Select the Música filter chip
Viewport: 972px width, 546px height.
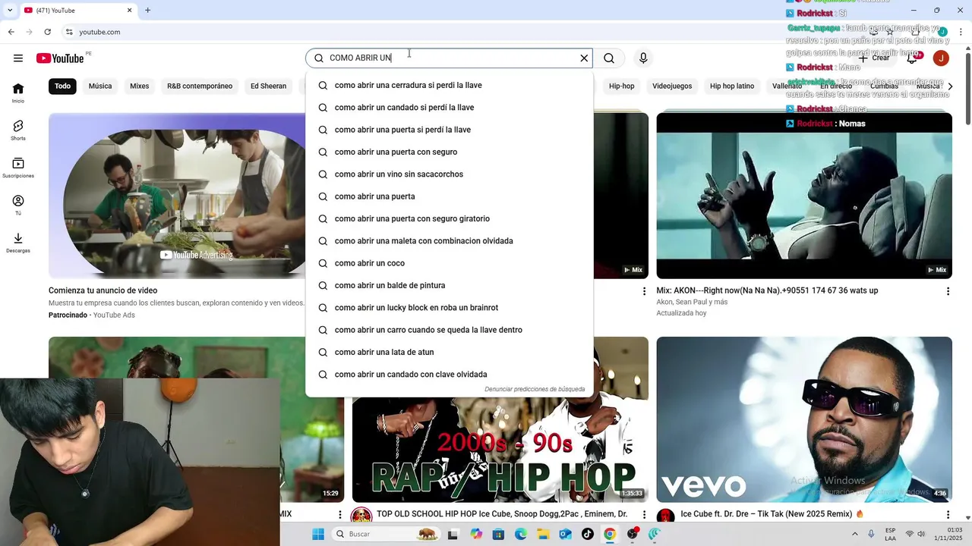coord(100,86)
